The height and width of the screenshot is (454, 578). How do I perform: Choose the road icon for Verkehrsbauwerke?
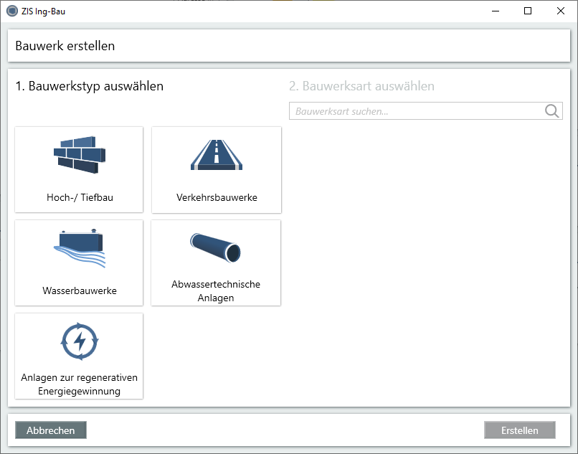point(217,153)
